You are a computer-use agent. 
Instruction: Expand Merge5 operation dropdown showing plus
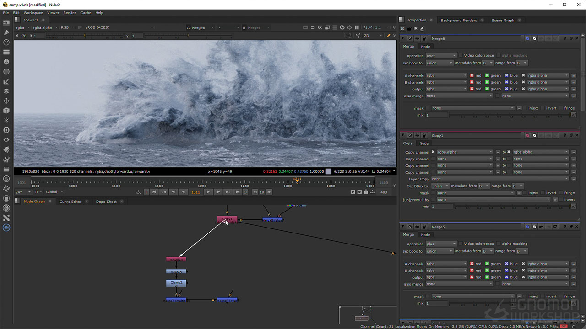coord(441,244)
